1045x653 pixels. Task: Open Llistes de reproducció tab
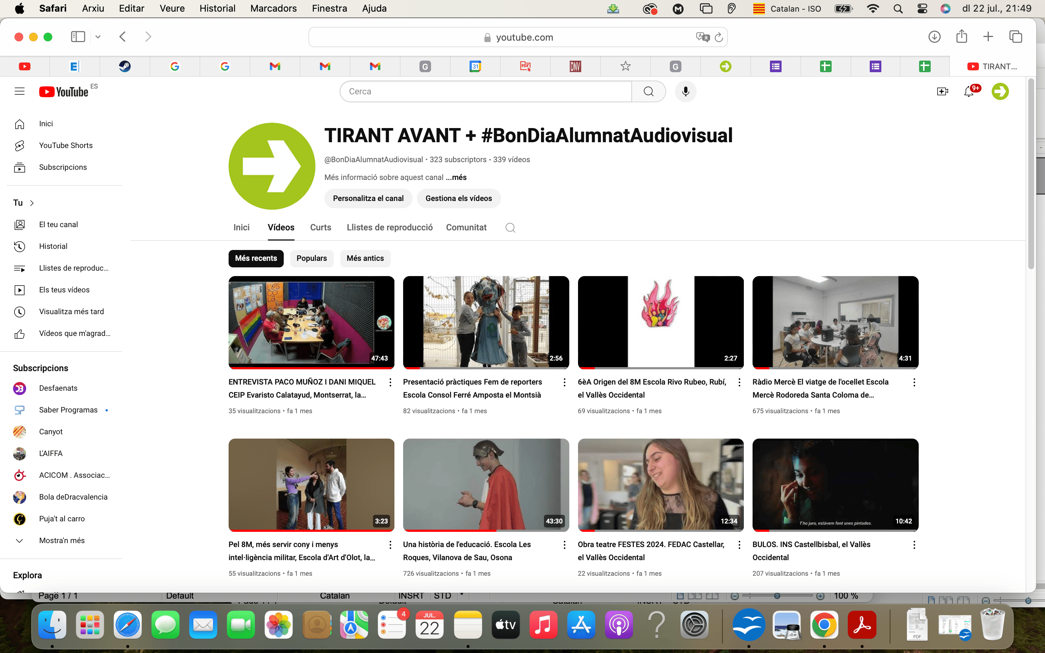tap(389, 227)
